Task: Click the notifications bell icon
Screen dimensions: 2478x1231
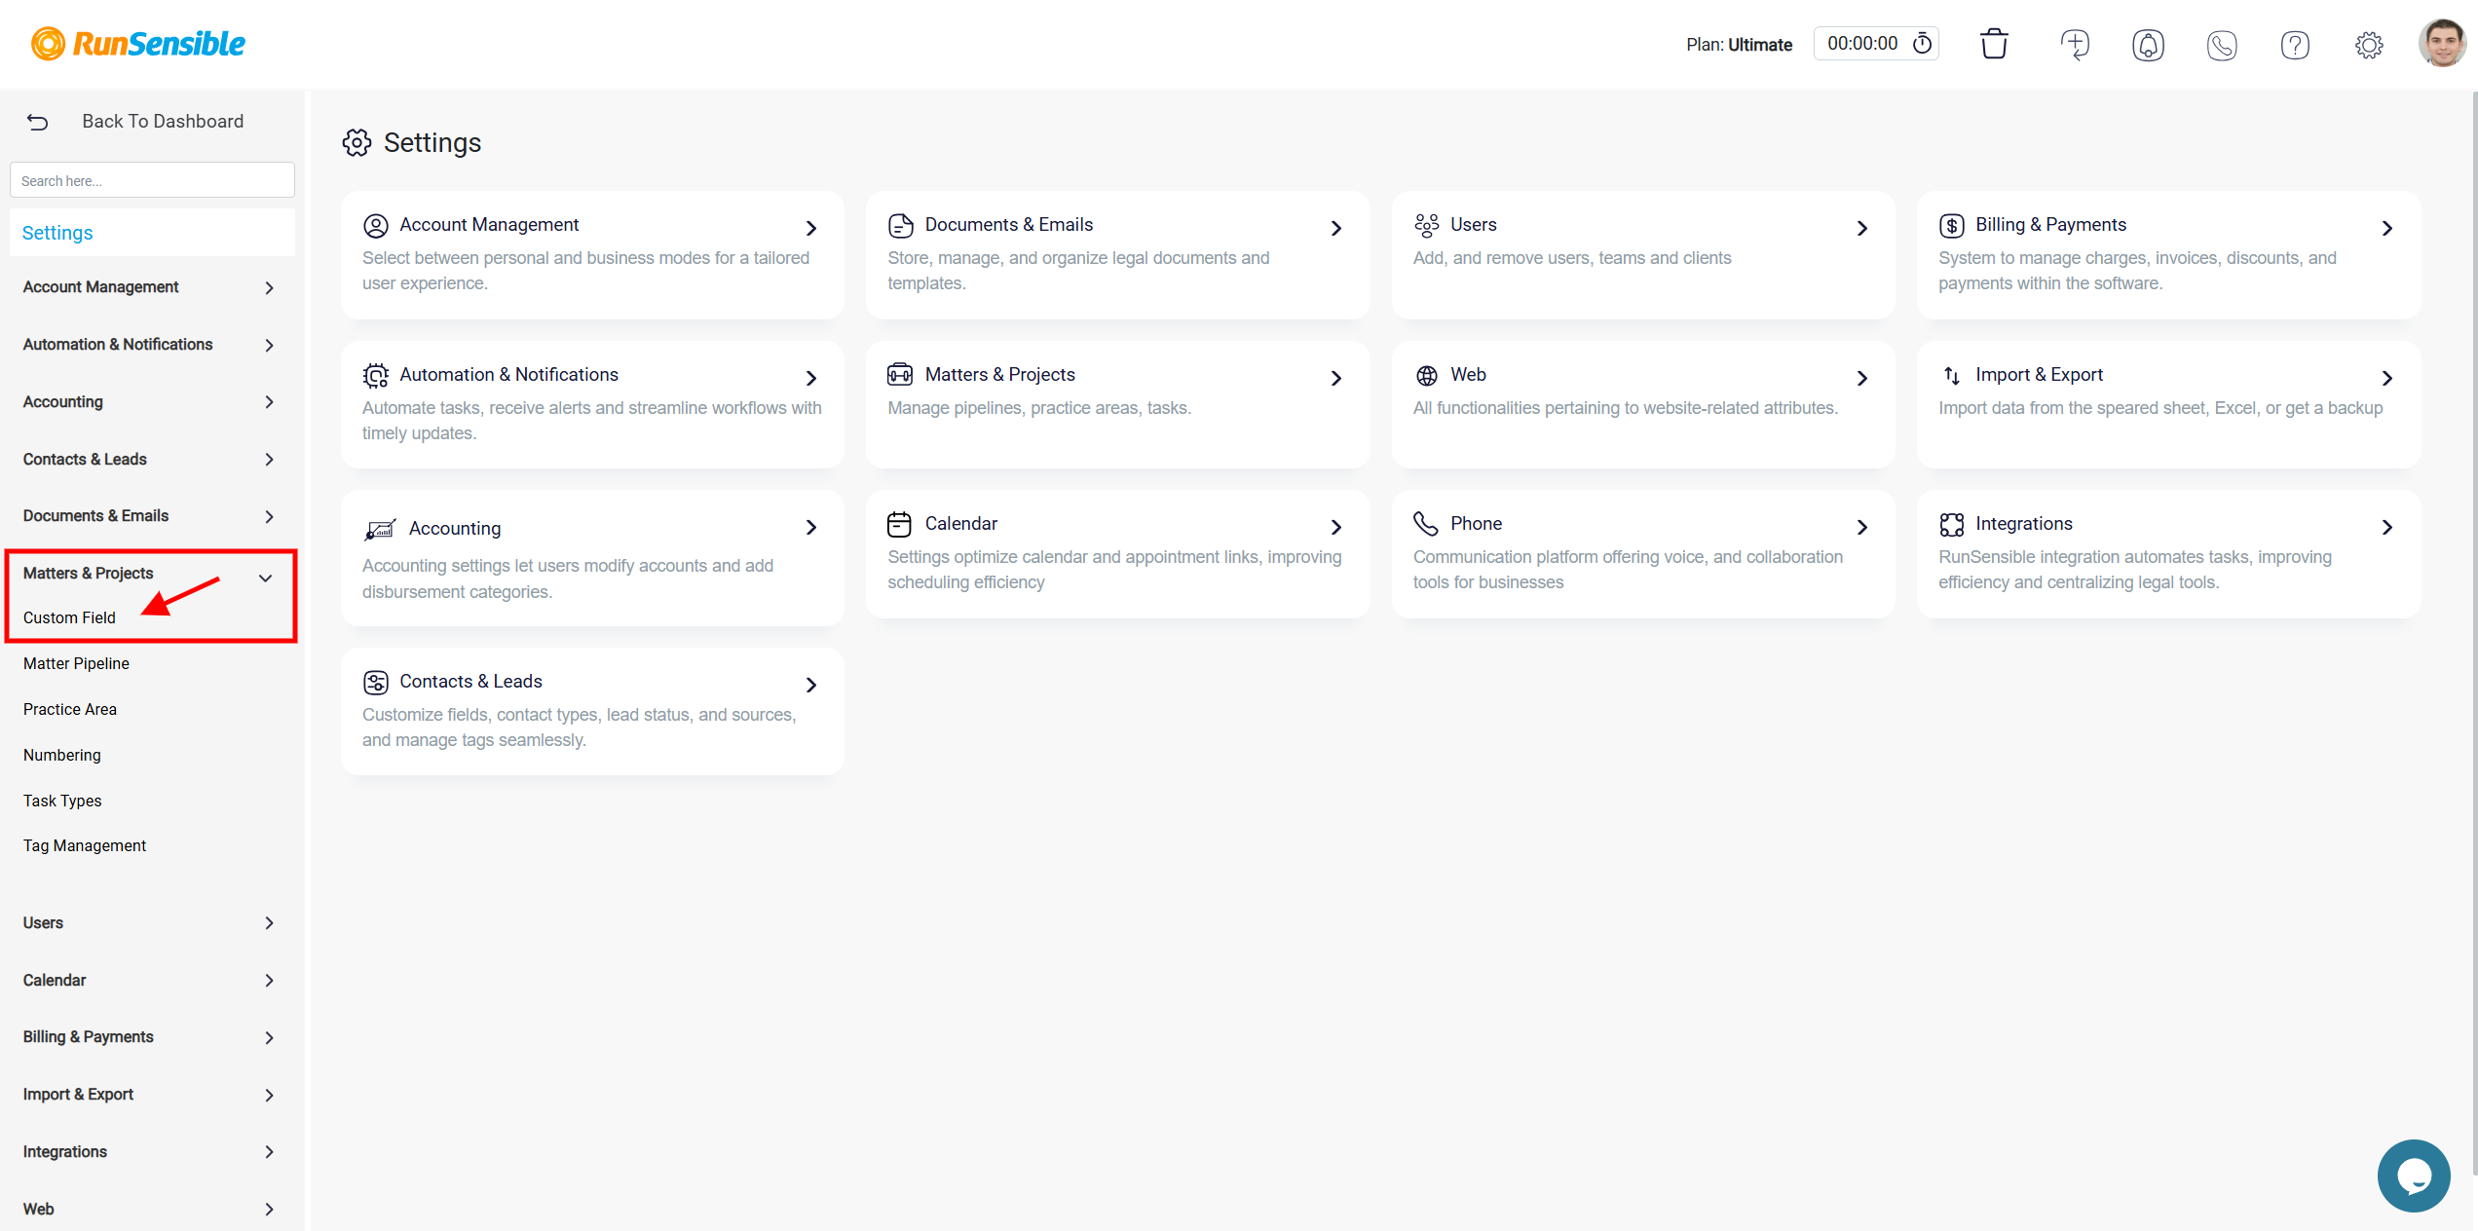Action: point(2146,43)
